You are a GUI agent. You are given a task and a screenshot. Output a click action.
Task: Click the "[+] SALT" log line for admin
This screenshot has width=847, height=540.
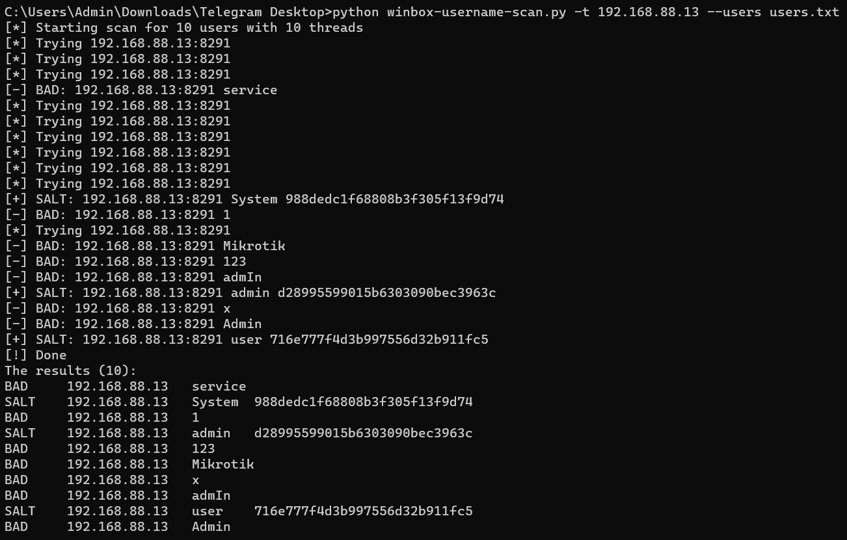coord(250,293)
